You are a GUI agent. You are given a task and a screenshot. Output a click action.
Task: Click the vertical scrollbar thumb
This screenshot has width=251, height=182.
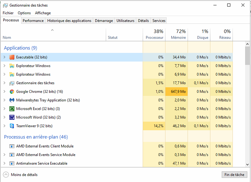click(247, 56)
